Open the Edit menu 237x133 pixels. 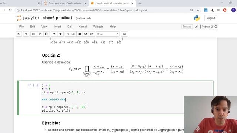coord(33,27)
